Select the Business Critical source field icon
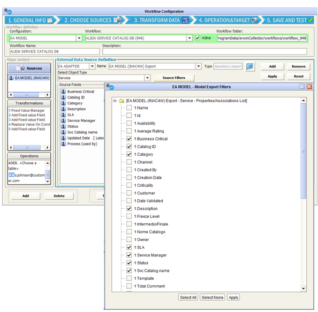 63,92
